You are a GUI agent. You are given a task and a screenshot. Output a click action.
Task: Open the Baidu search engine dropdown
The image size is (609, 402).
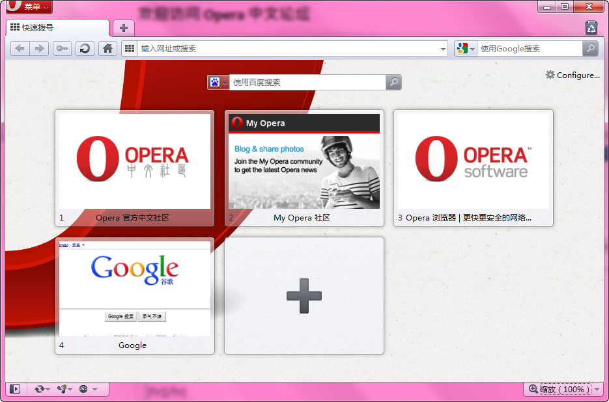(x=218, y=82)
